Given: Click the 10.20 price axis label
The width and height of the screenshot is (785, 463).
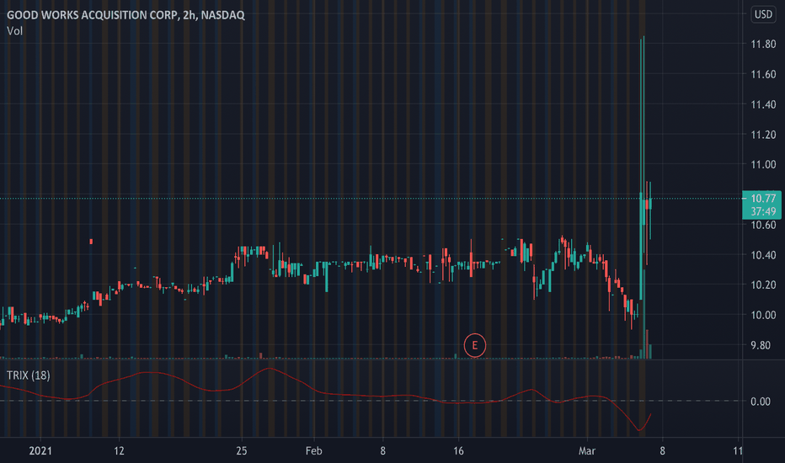Looking at the screenshot, I should (763, 285).
